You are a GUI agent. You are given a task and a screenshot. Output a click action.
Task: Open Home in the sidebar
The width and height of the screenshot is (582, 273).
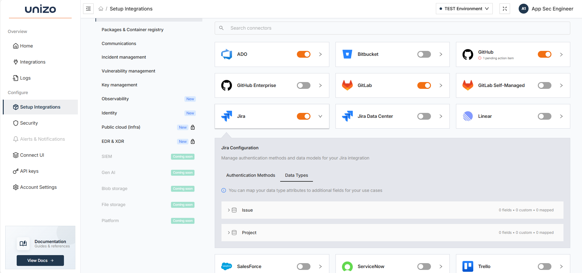click(x=40, y=46)
